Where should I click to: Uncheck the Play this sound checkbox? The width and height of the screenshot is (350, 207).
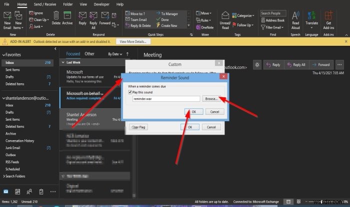tap(130, 92)
